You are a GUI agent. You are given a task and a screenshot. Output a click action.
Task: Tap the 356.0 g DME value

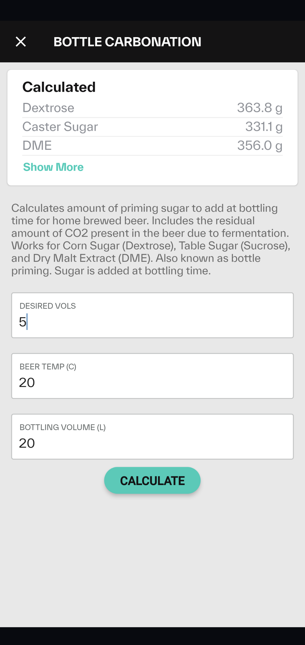tap(259, 146)
